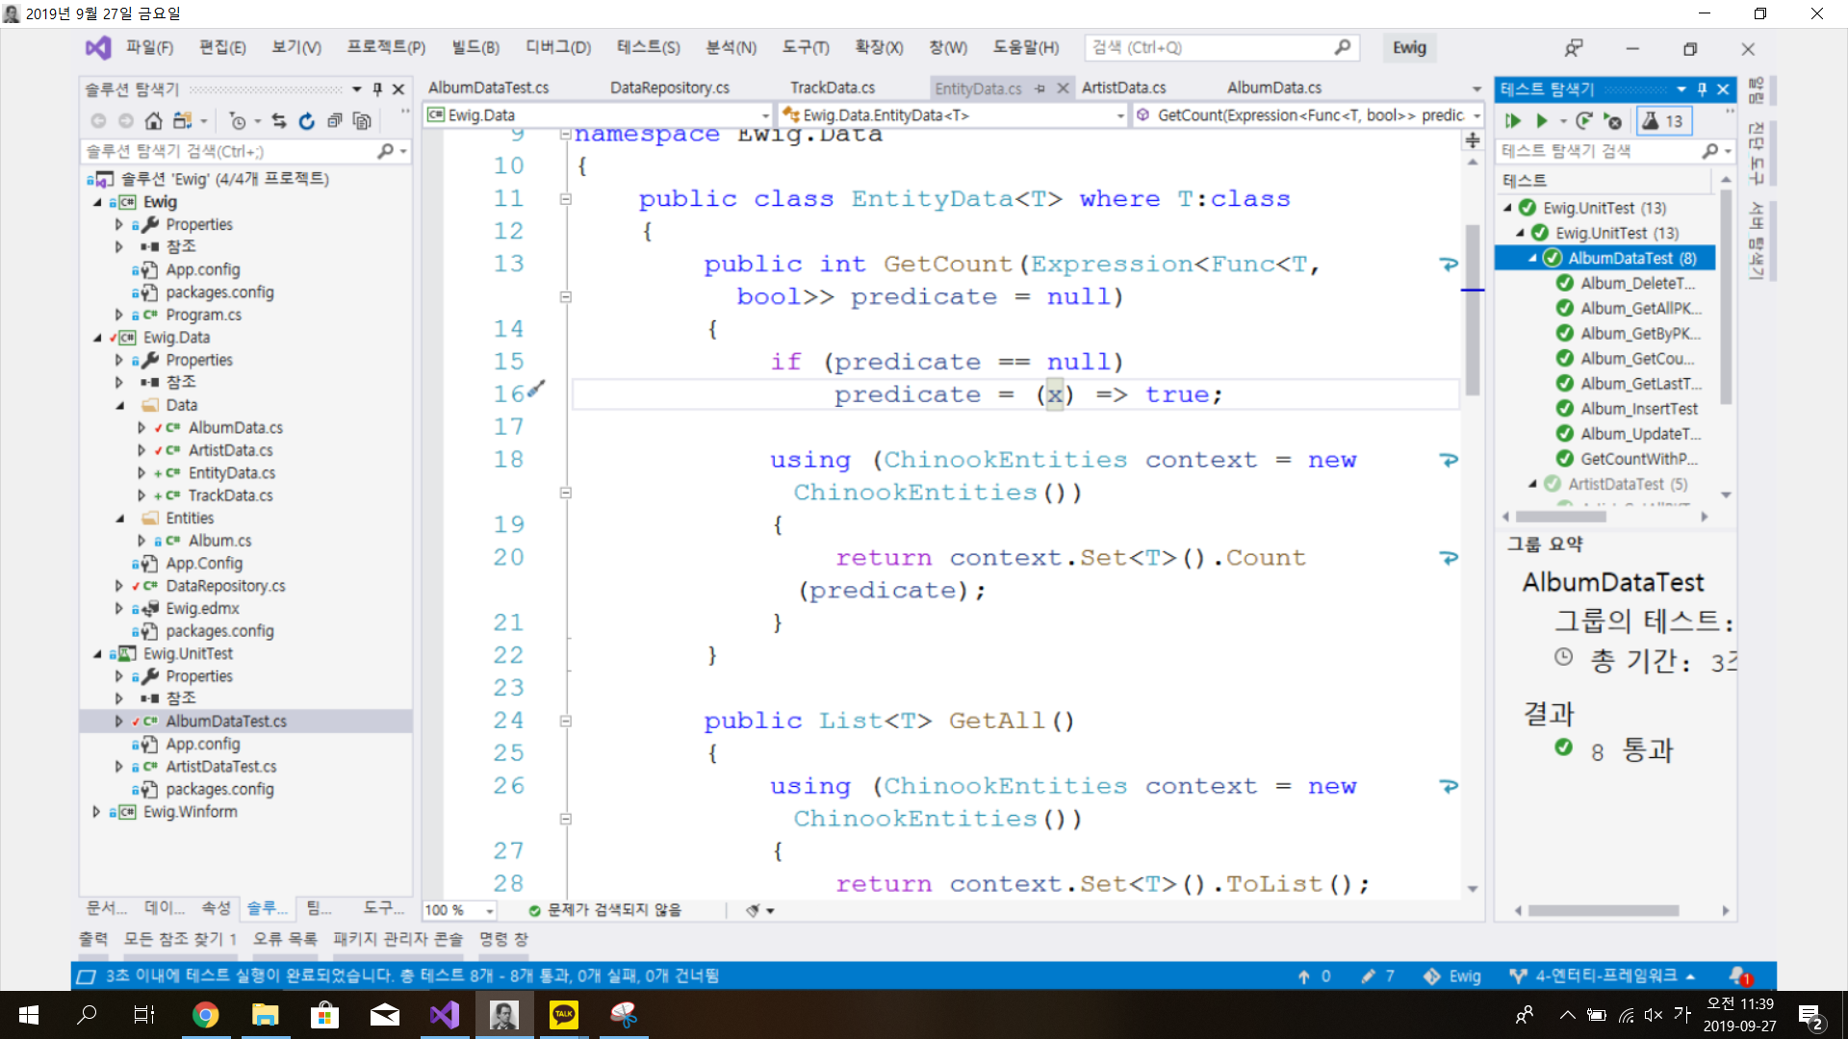
Task: Click the editor vertical scrollbar thumb
Action: [x=1472, y=308]
